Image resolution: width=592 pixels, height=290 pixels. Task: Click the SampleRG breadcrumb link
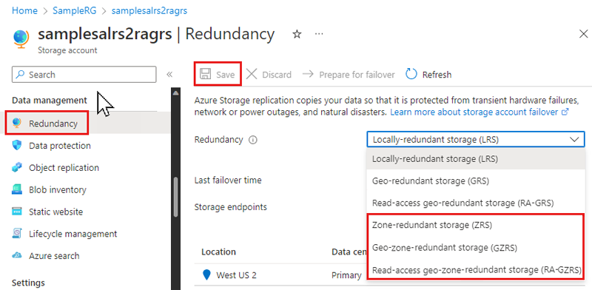[75, 10]
